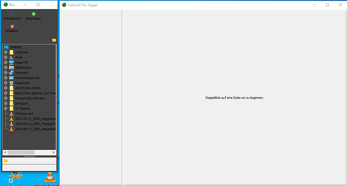
Task: Click the mAirList File-Tagger title icon
Action: tap(64, 5)
